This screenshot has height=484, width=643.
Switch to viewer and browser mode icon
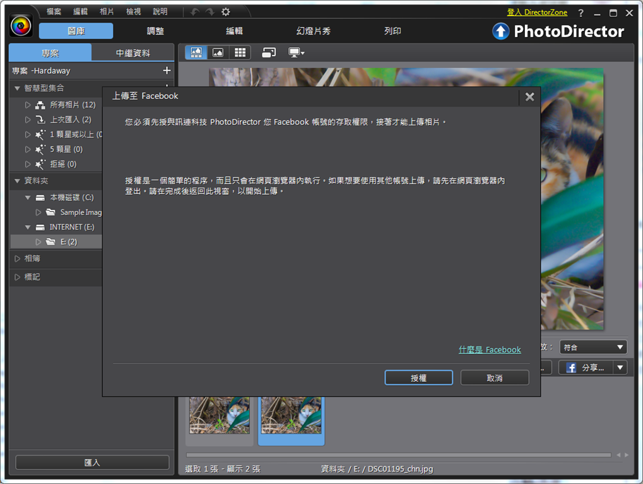[x=196, y=52]
